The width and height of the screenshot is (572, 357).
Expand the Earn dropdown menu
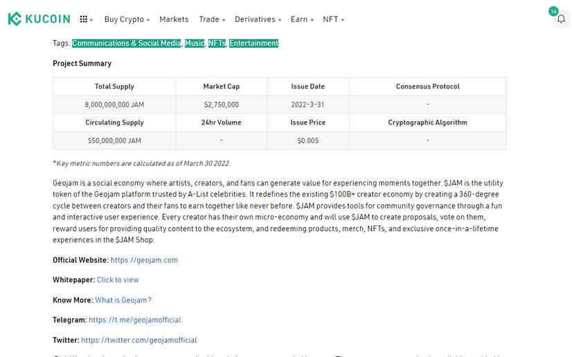[x=302, y=19]
